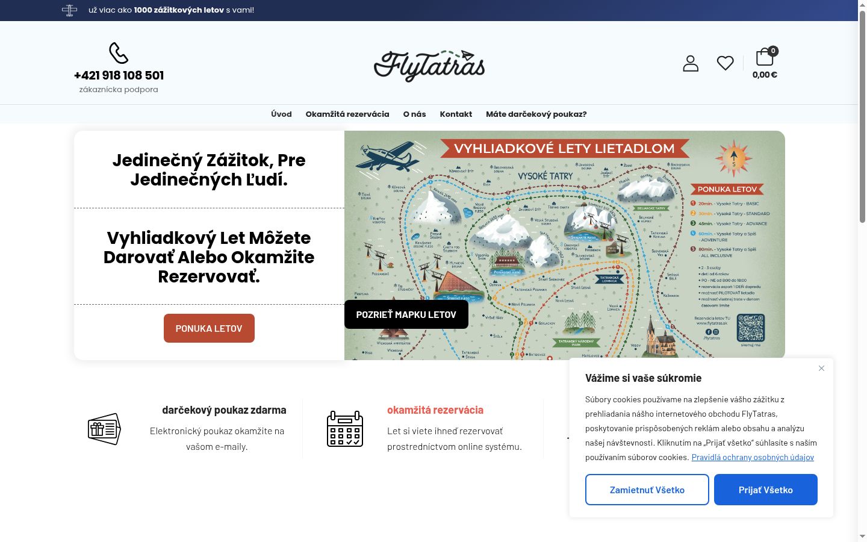Click the Jedinečný Zážitok headline
This screenshot has height=542, width=867.
[209, 170]
